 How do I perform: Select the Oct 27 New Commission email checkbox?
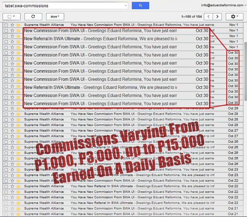point(6,131)
